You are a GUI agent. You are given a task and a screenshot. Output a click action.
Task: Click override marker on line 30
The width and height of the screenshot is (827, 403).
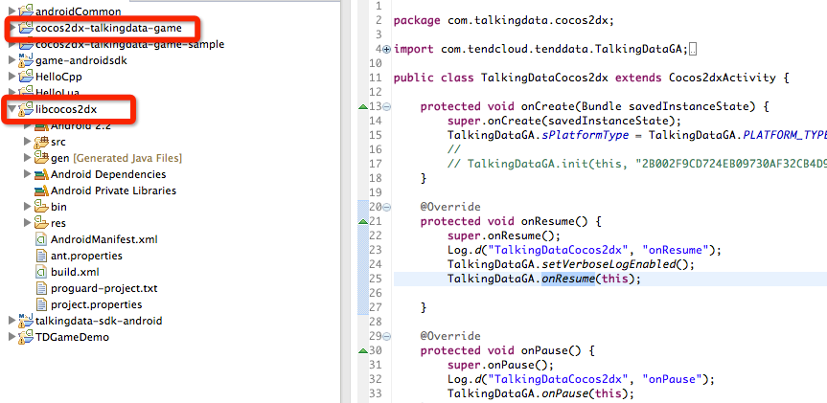tap(362, 350)
